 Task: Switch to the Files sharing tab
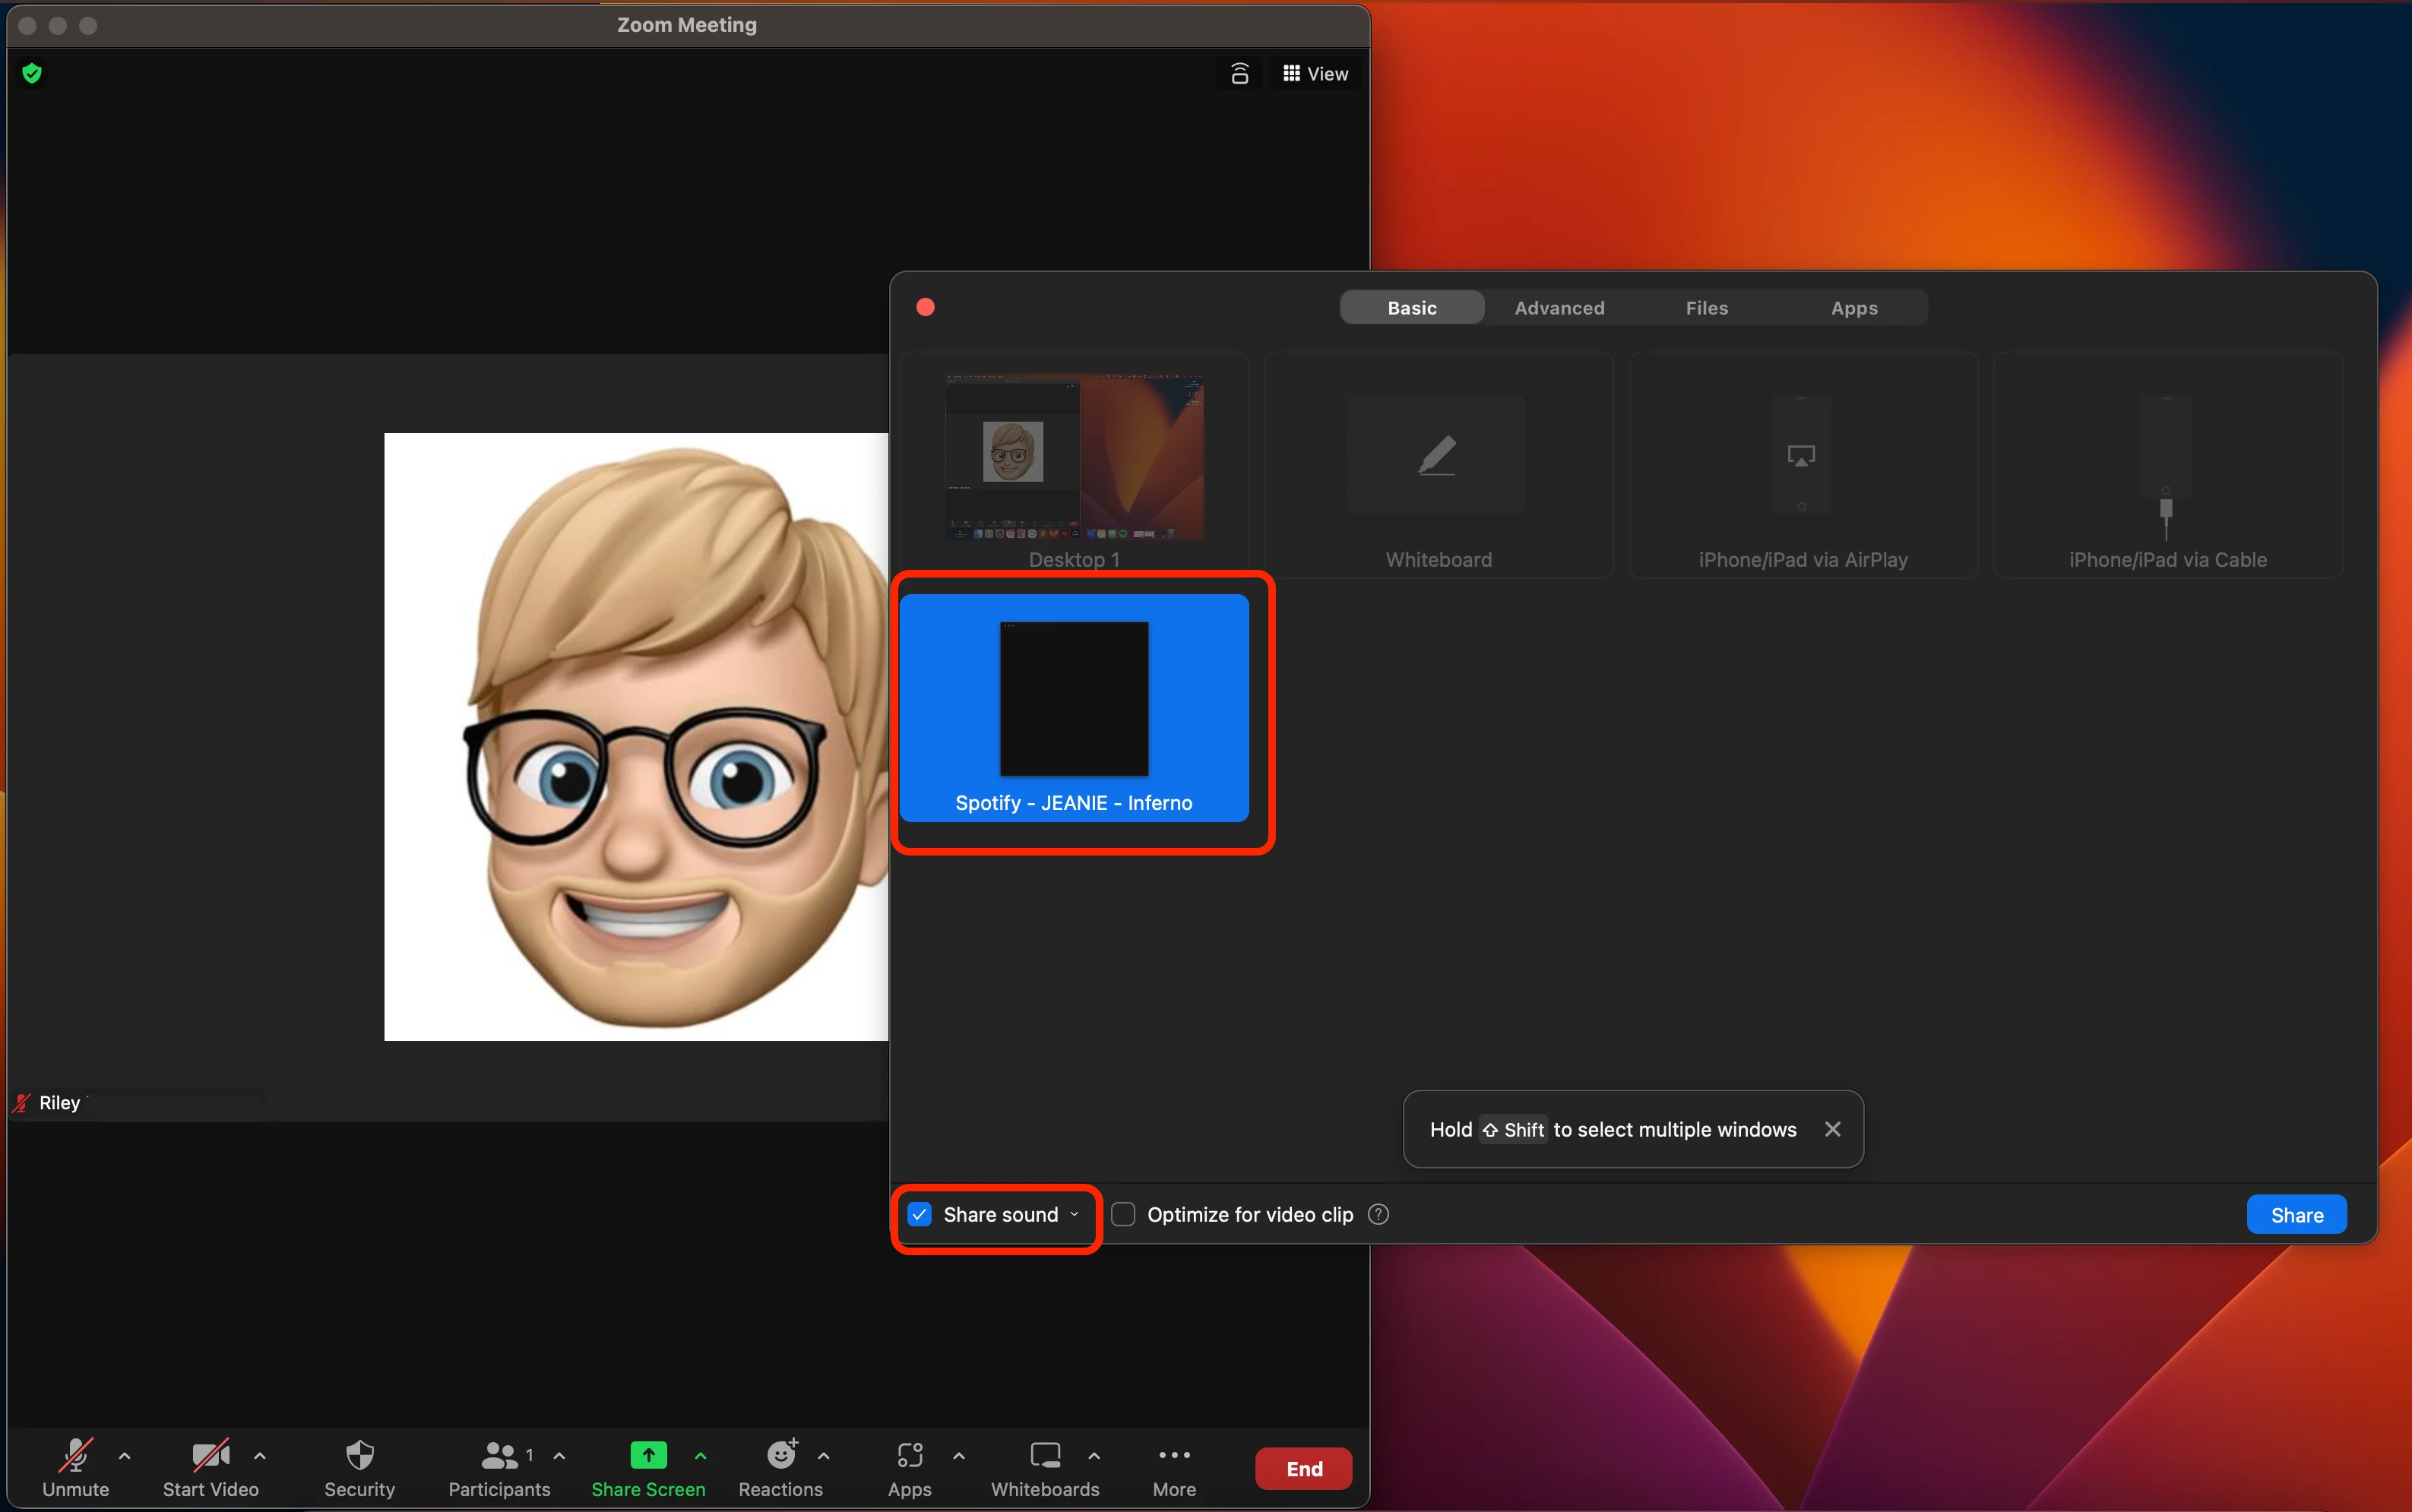pyautogui.click(x=1706, y=308)
